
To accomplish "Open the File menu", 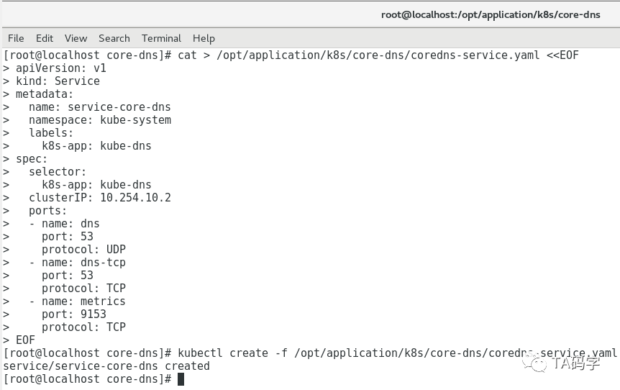I will click(x=16, y=38).
